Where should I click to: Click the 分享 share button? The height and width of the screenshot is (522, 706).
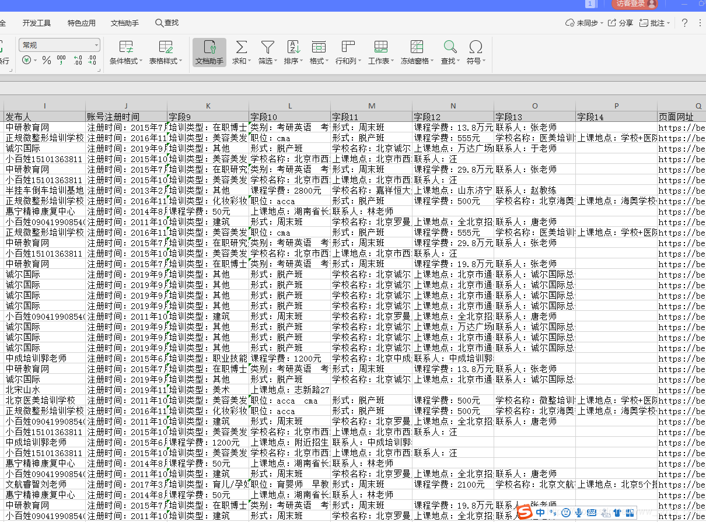tap(621, 23)
